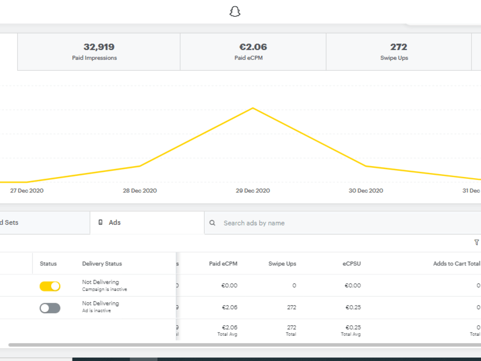
Task: Sort by the Paid eCPM column header
Action: [223, 264]
